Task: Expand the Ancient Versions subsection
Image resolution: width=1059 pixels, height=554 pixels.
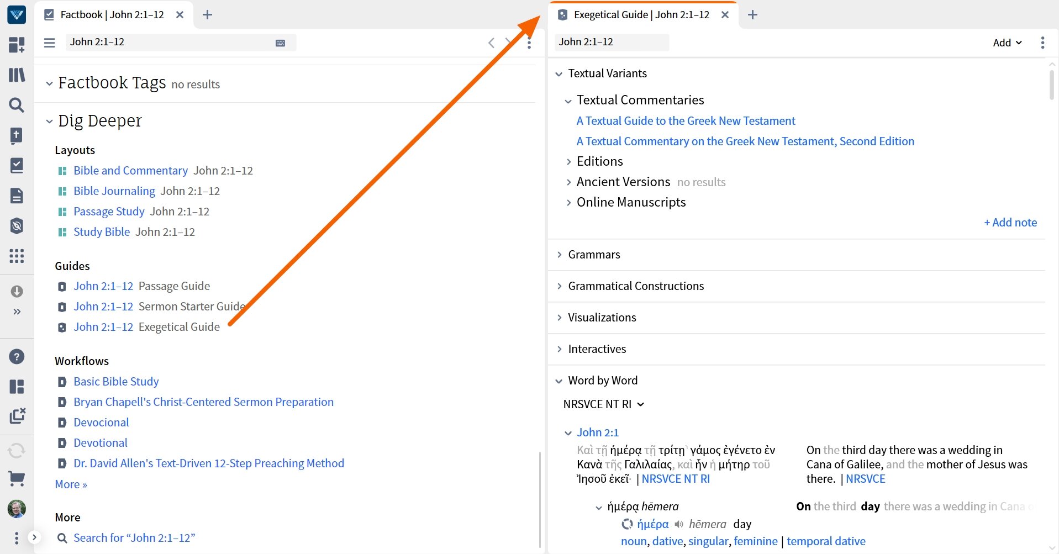Action: [x=568, y=182]
